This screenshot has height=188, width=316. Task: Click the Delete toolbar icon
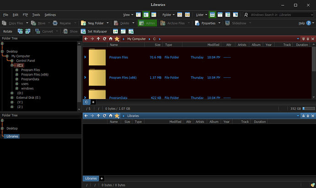click(x=116, y=23)
